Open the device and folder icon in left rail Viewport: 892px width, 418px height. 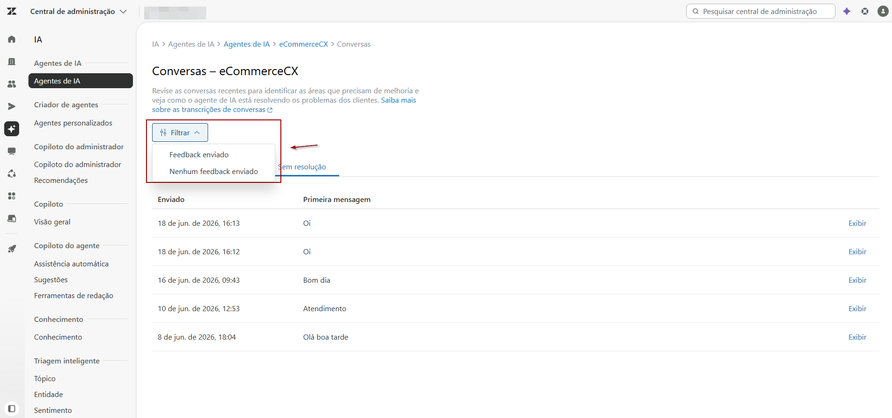click(x=12, y=218)
